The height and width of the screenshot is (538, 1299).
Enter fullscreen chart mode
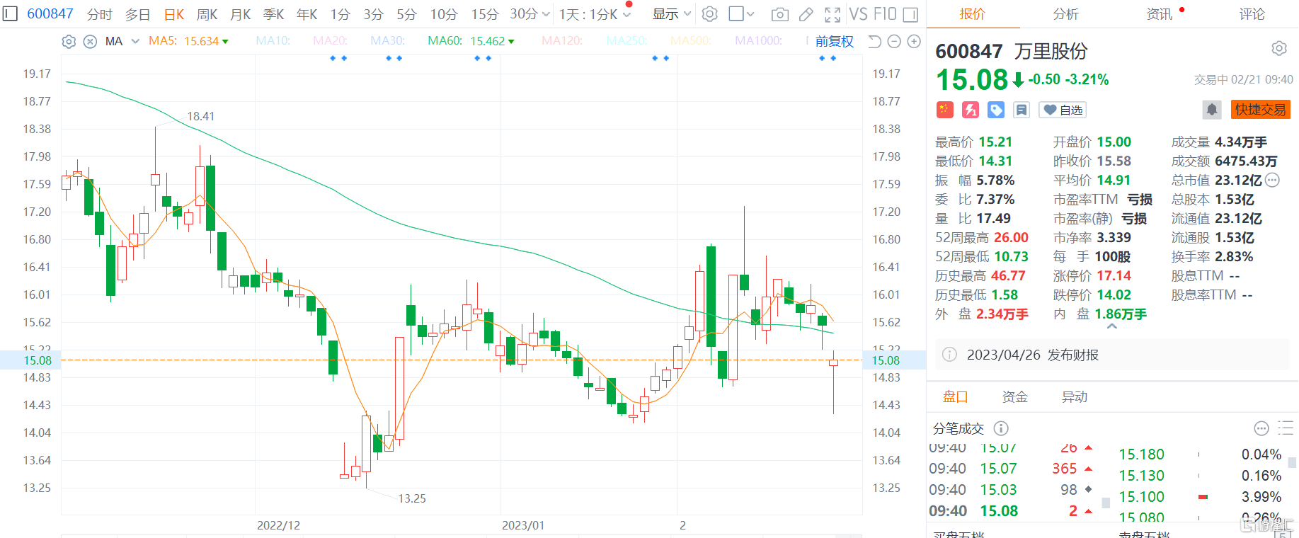coord(832,14)
